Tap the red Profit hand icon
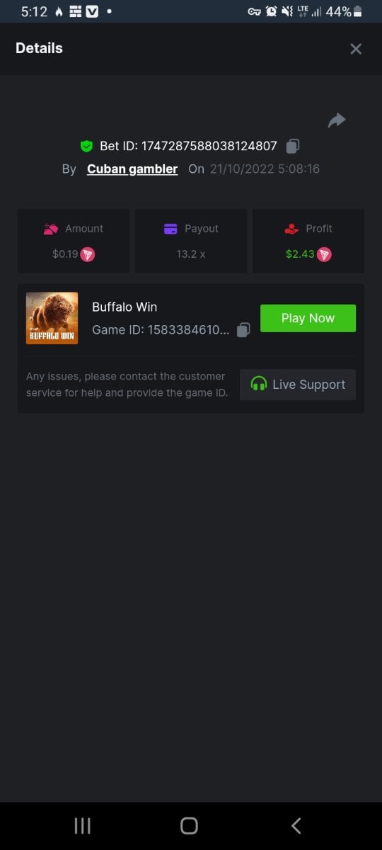 coord(291,229)
